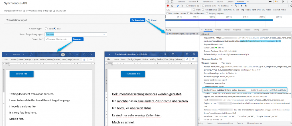Open the Network conditions drawer tab
The height and width of the screenshot is (126, 292).
point(225,123)
